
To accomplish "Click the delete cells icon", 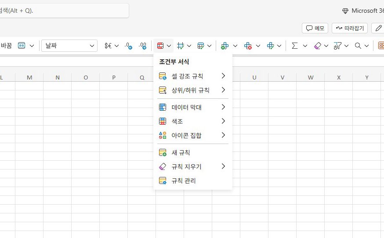I will (x=248, y=46).
